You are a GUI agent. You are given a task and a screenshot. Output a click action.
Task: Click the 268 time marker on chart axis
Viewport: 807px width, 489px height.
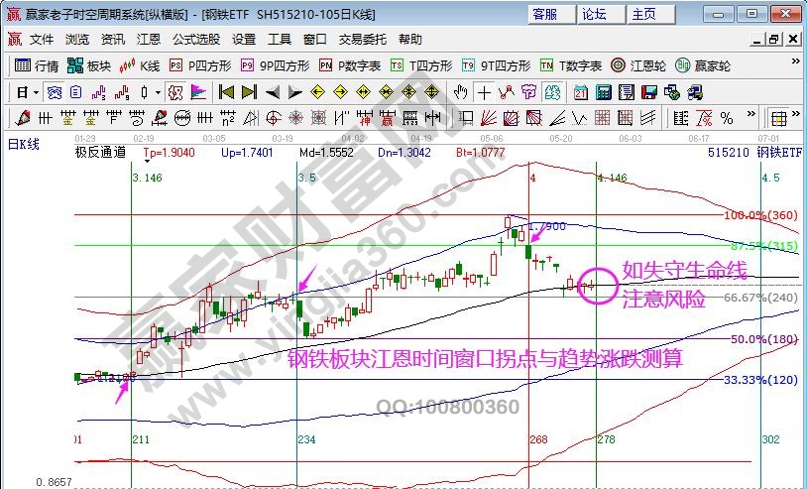[x=538, y=438]
